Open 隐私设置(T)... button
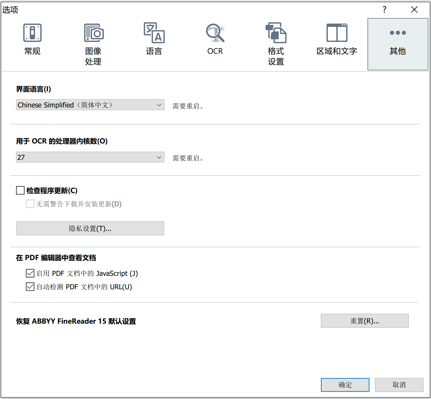The height and width of the screenshot is (399, 431). click(90, 228)
